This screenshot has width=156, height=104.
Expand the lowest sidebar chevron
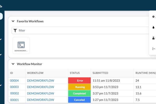click(x=1, y=85)
